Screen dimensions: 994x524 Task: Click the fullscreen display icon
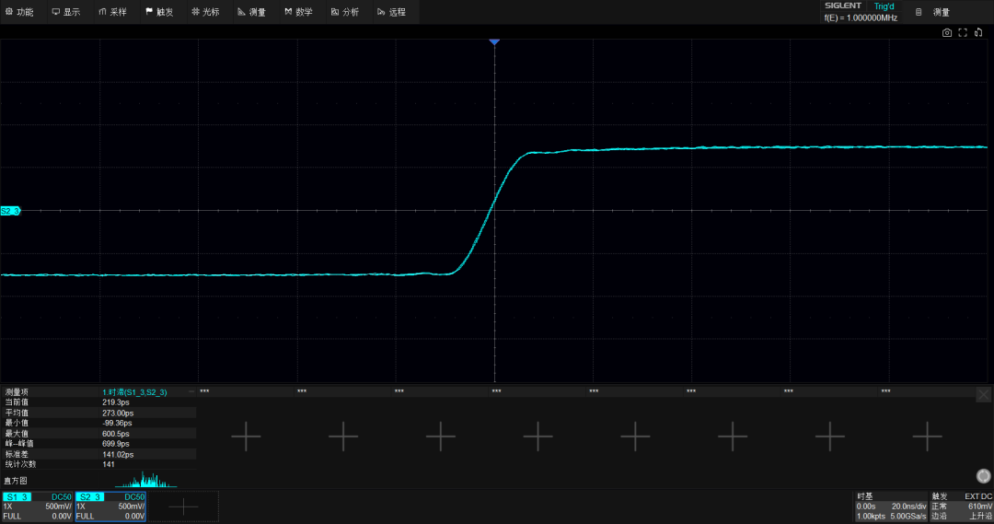pos(963,32)
